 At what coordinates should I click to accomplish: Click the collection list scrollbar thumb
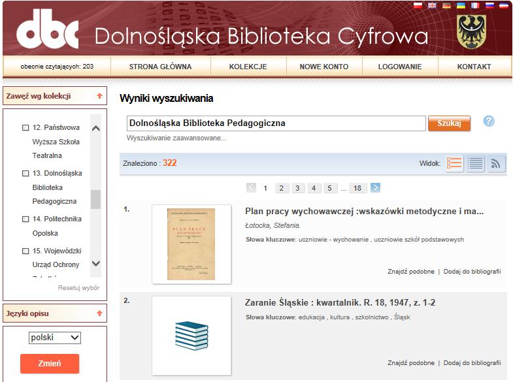[x=95, y=199]
